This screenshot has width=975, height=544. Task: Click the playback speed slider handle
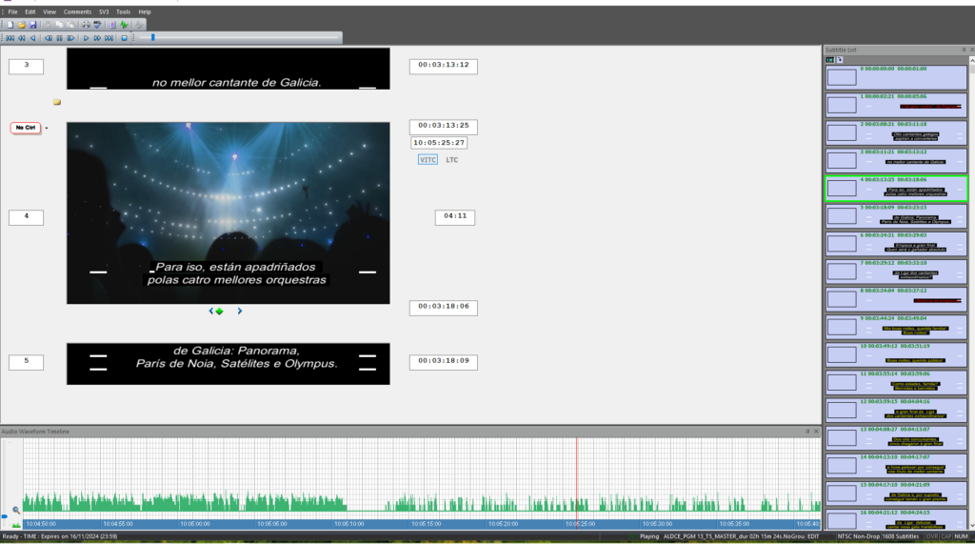point(152,37)
